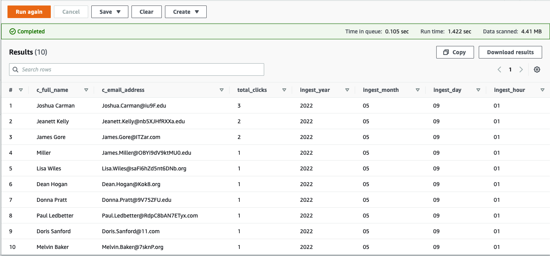Sort by total_clicks column arrow

[284, 90]
